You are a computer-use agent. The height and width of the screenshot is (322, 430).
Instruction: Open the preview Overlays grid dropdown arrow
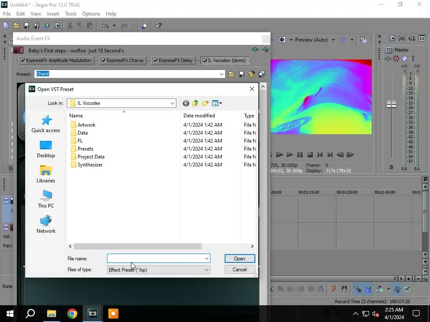pyautogui.click(x=352, y=40)
